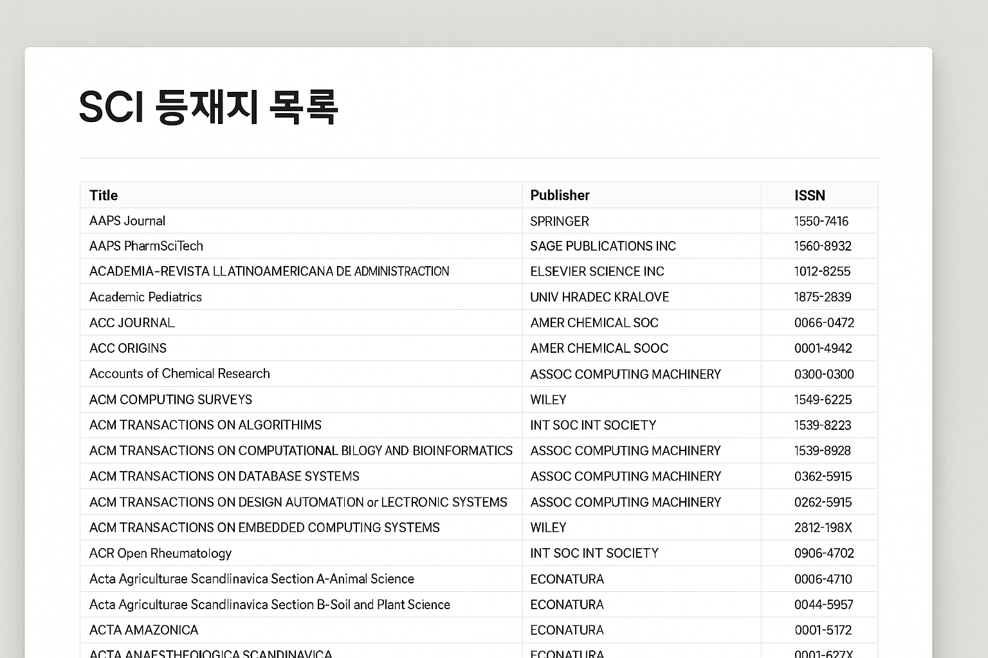
Task: Click ISSN 1549-6225
Action: point(823,400)
